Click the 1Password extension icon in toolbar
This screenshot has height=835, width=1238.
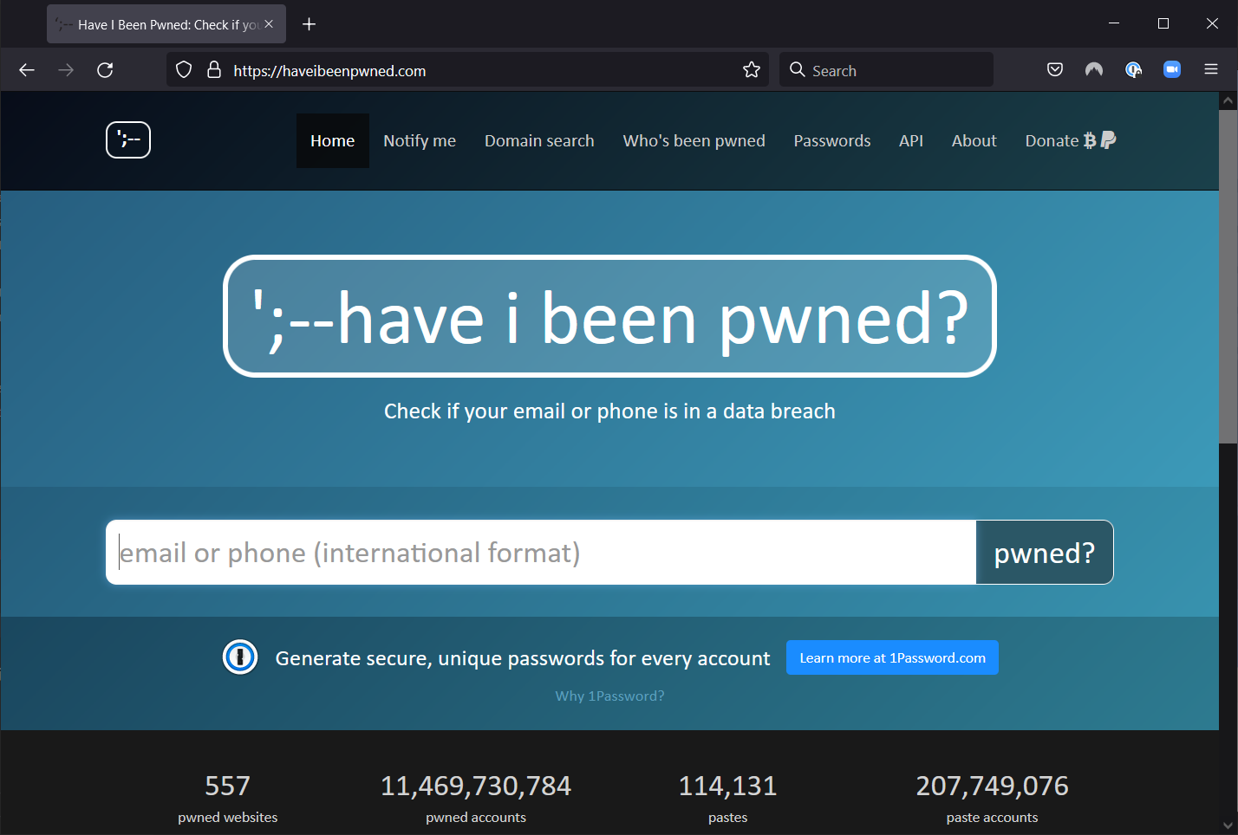tap(1133, 70)
